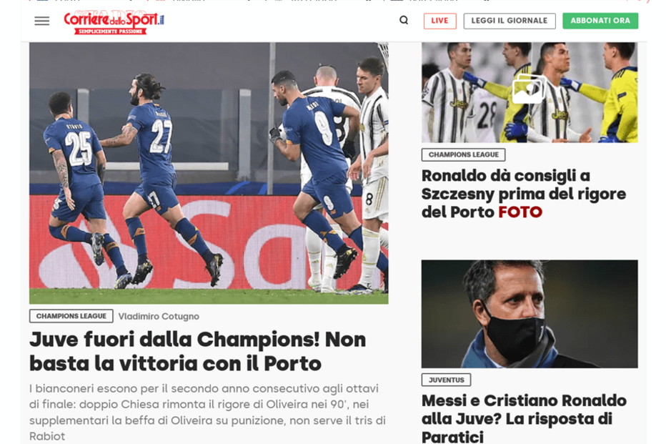The width and height of the screenshot is (666, 444).
Task: Open the Porto players main article image
Action: 209,172
